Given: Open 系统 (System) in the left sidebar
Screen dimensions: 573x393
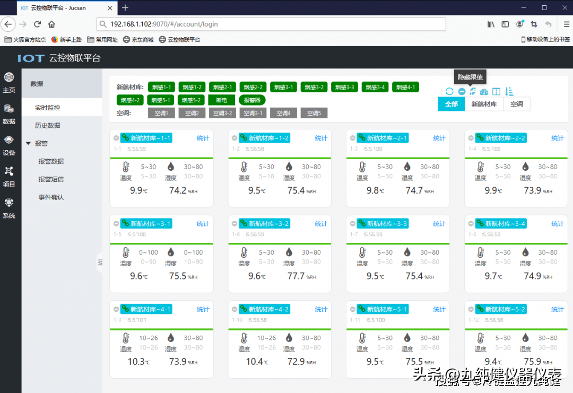Looking at the screenshot, I should [x=9, y=208].
